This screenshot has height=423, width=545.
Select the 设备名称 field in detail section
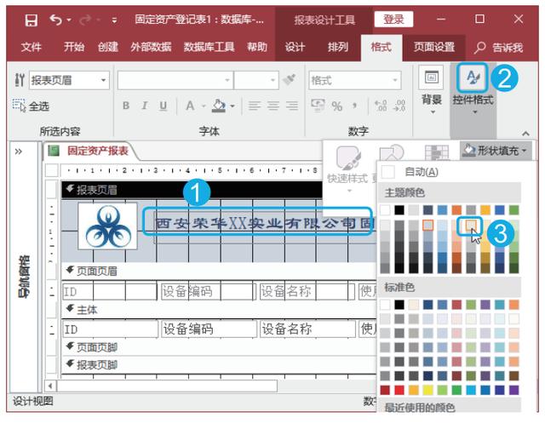point(307,329)
